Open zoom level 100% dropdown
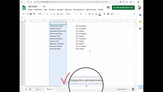This screenshot has height=92, width=163. tap(41, 14)
